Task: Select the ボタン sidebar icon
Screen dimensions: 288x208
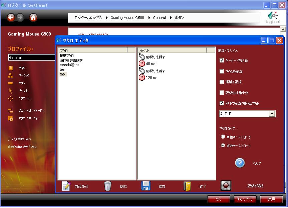Action: [10, 83]
